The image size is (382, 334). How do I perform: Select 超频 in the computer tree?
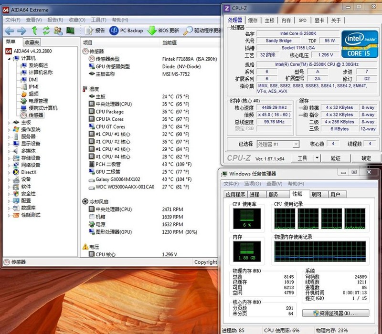33,94
